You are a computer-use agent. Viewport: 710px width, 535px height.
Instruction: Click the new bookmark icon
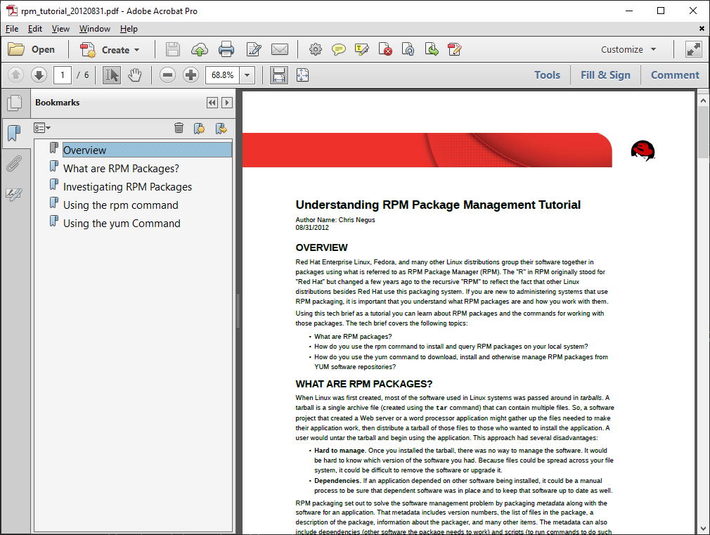pyautogui.click(x=199, y=129)
